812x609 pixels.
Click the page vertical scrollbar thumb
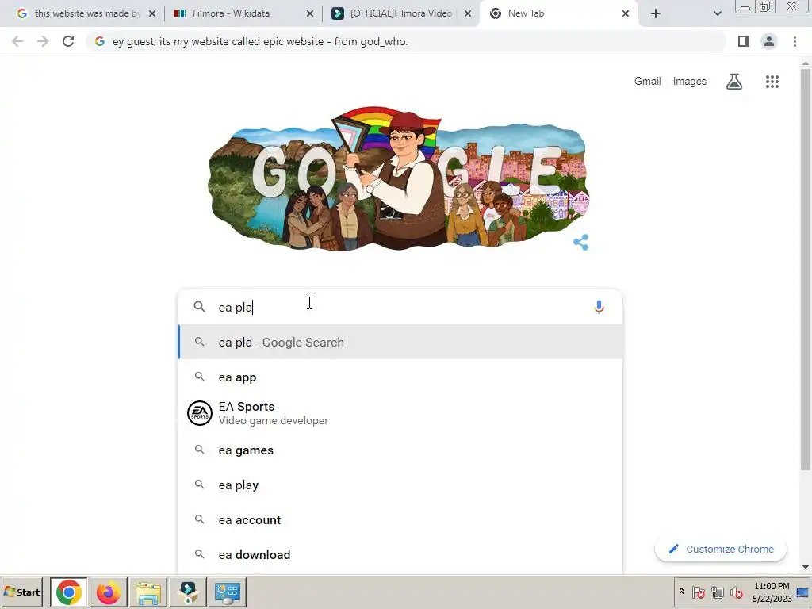[x=805, y=270]
